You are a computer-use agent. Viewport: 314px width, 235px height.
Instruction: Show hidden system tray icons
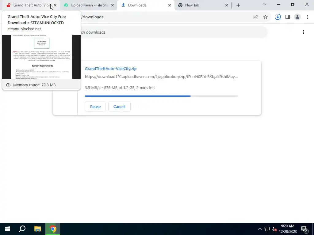[259, 229]
